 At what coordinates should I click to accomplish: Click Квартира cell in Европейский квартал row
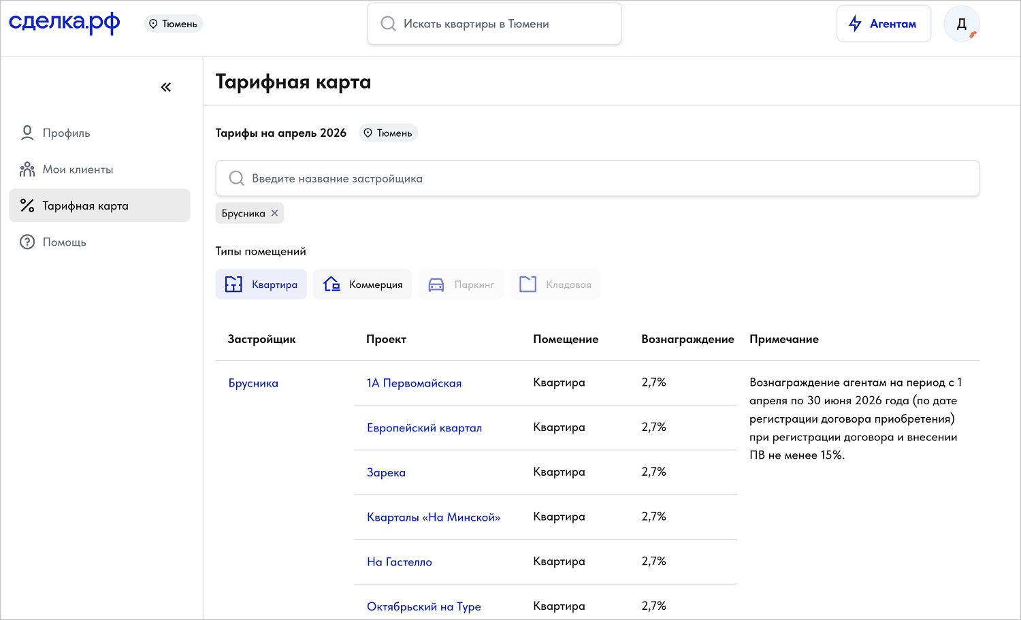pyautogui.click(x=559, y=427)
